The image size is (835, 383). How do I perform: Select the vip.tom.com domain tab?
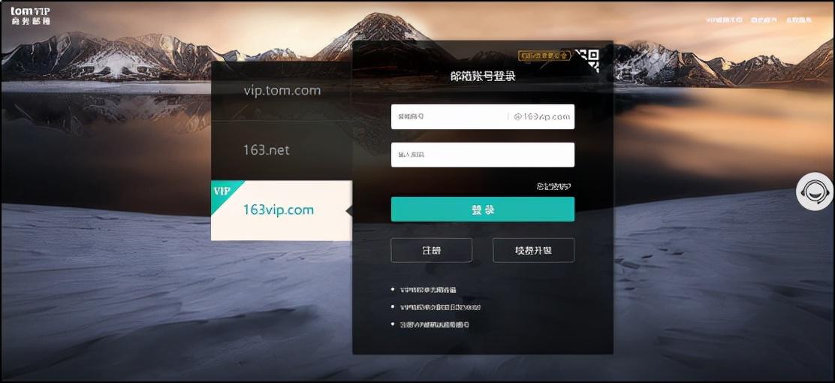click(x=282, y=91)
